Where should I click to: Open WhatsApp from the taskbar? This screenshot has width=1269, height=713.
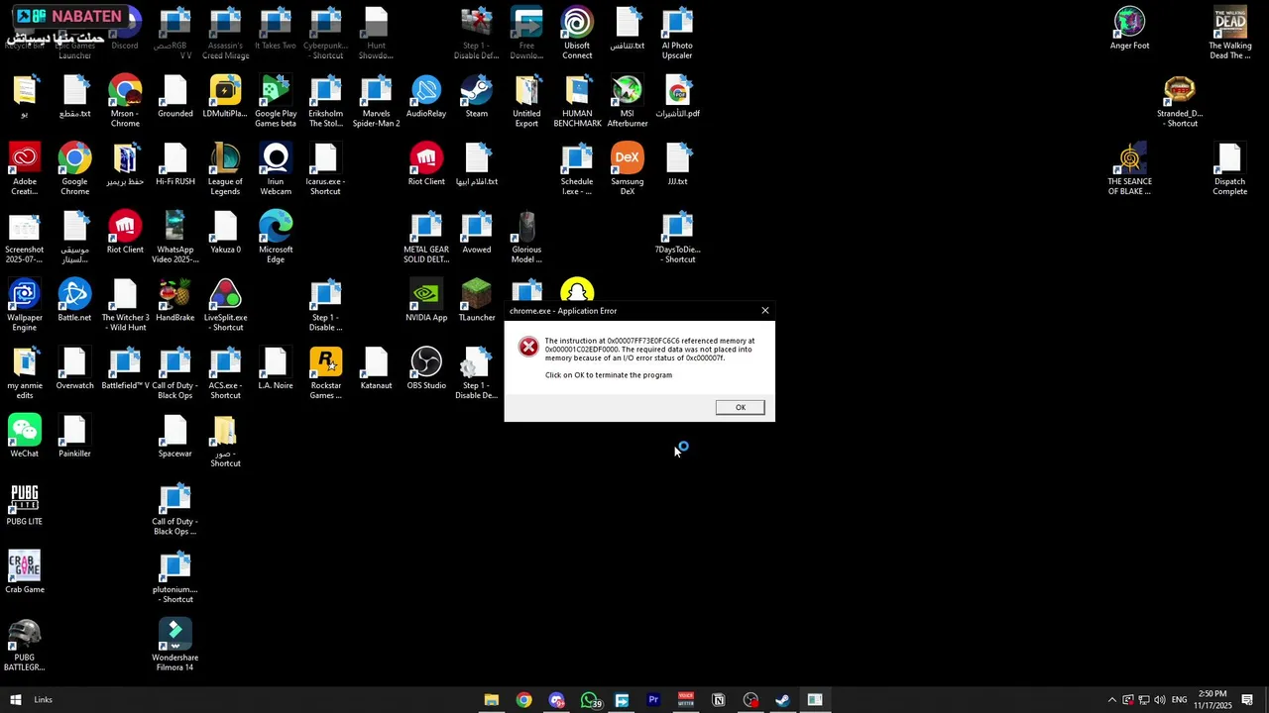(589, 700)
